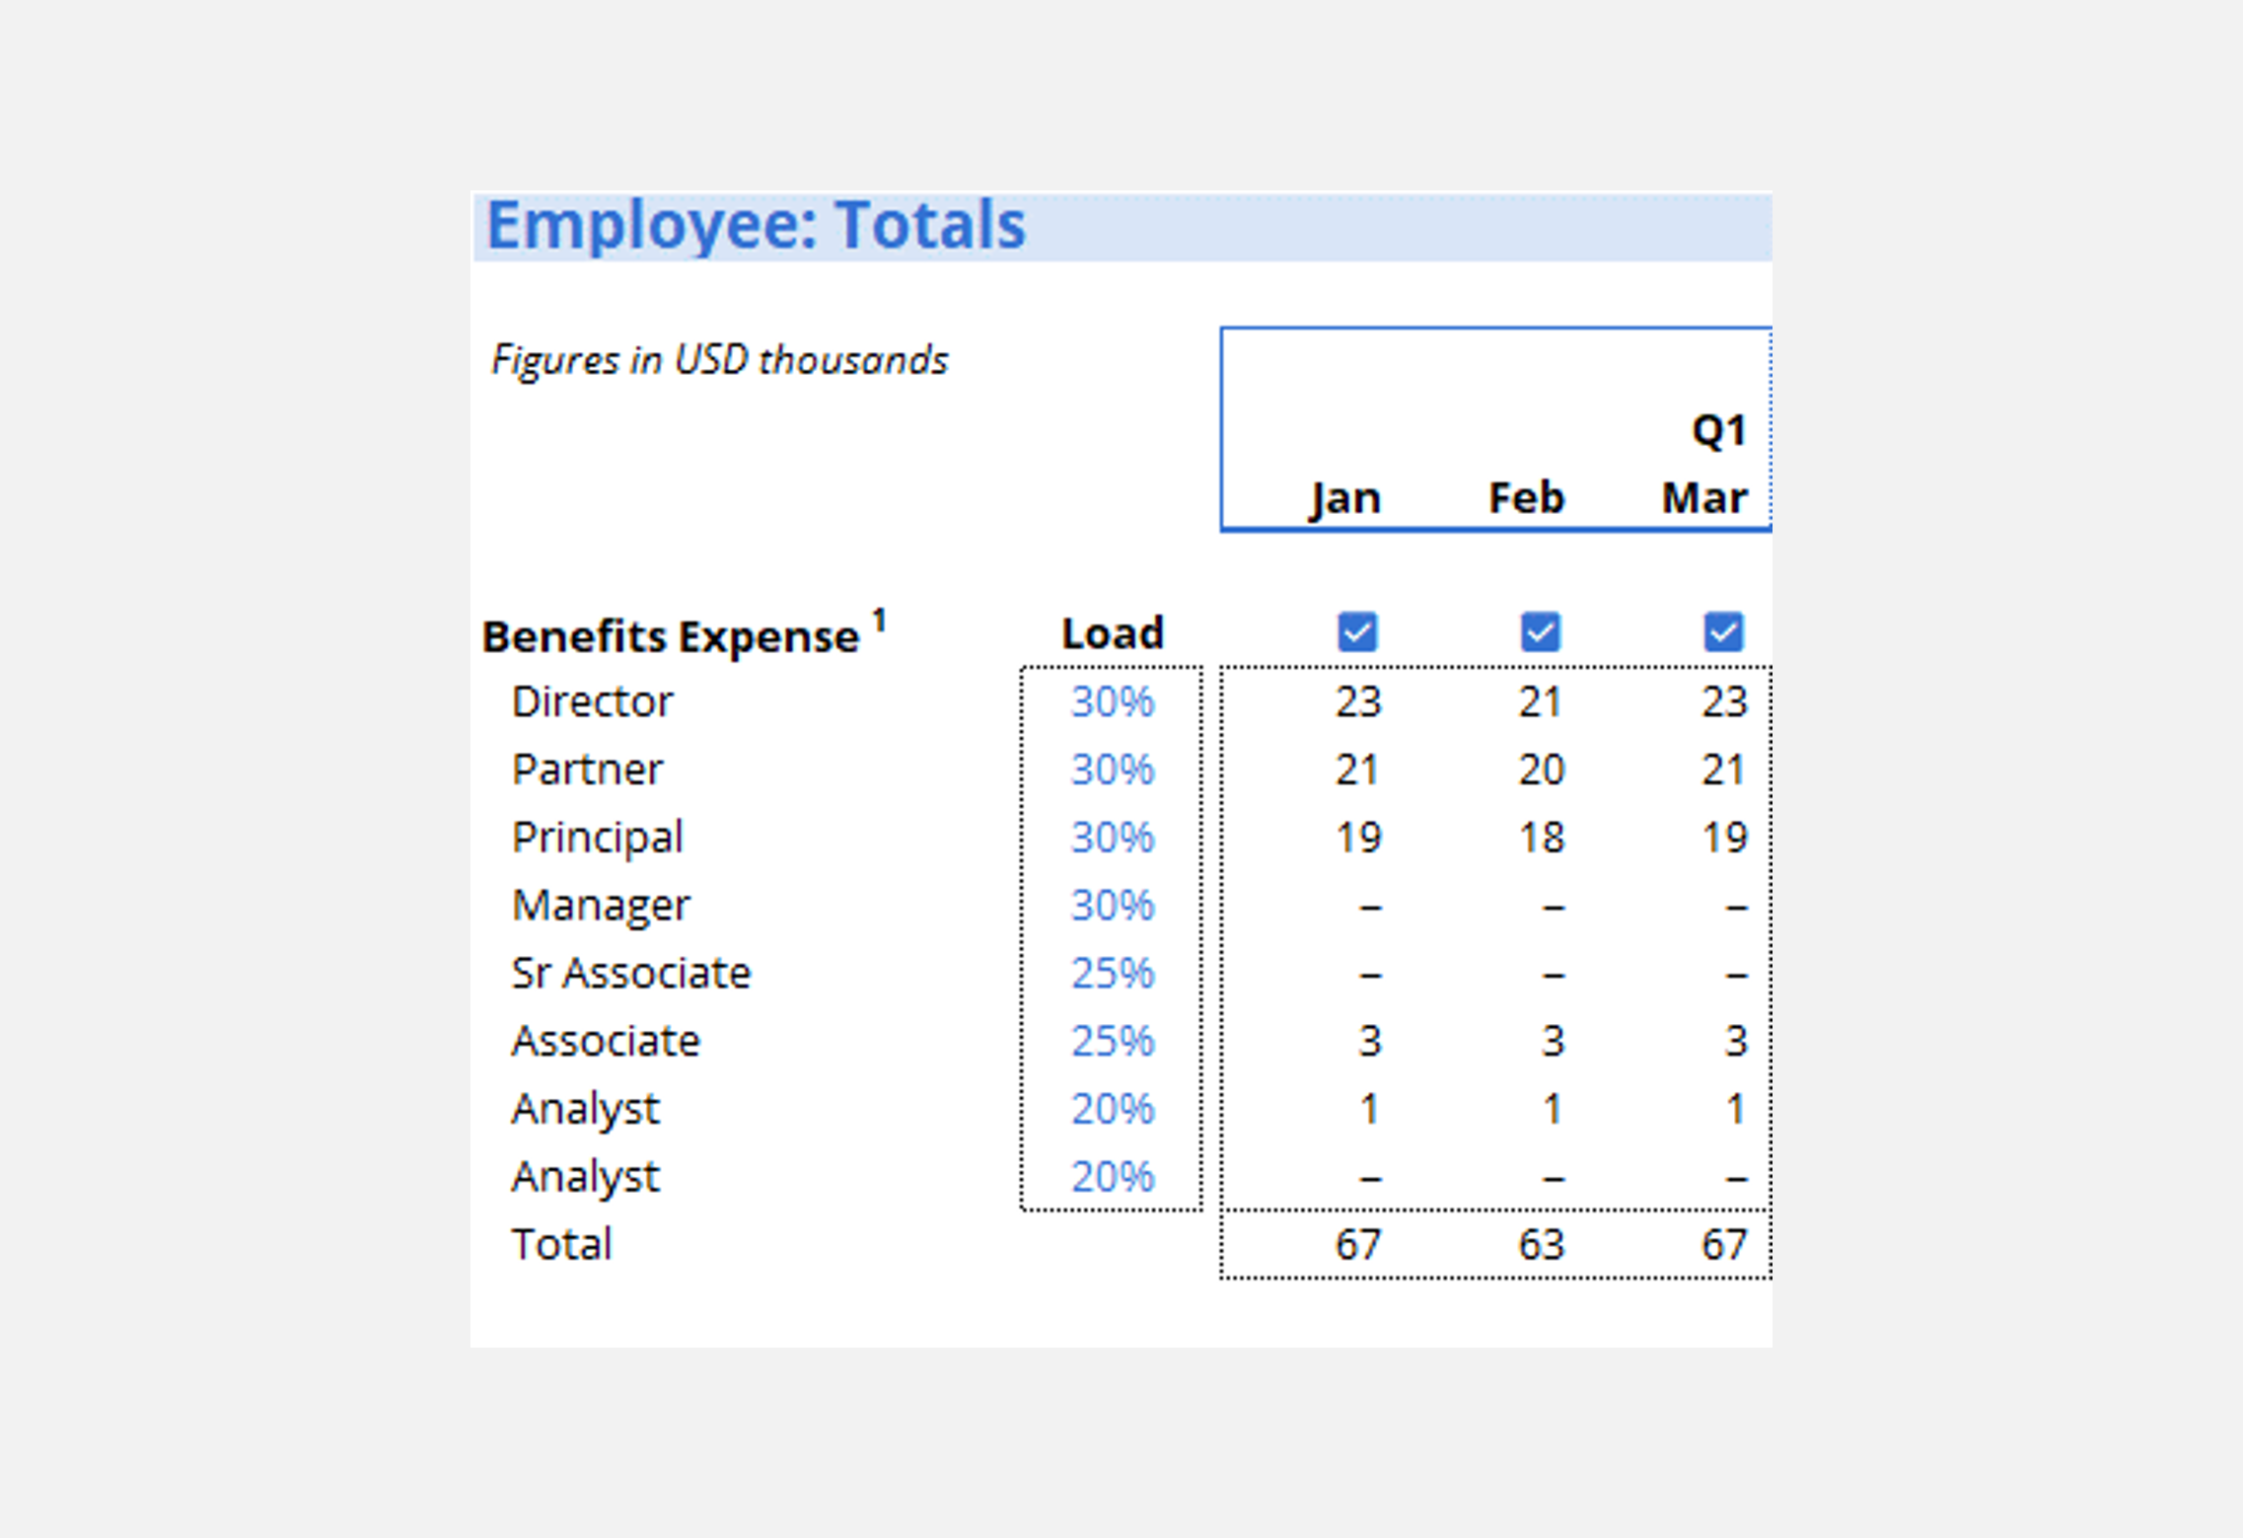
Task: Toggle the Mar column checkbox
Action: tap(1723, 632)
